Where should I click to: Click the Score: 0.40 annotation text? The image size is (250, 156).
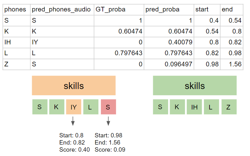click(74, 150)
